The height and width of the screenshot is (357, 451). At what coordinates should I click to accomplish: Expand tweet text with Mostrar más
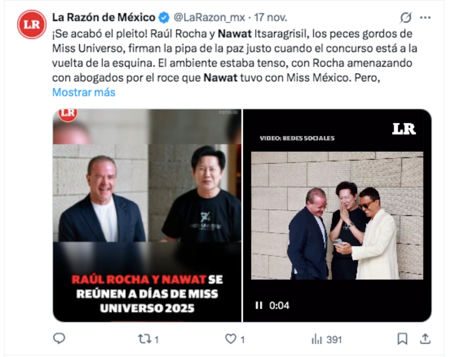tap(83, 92)
